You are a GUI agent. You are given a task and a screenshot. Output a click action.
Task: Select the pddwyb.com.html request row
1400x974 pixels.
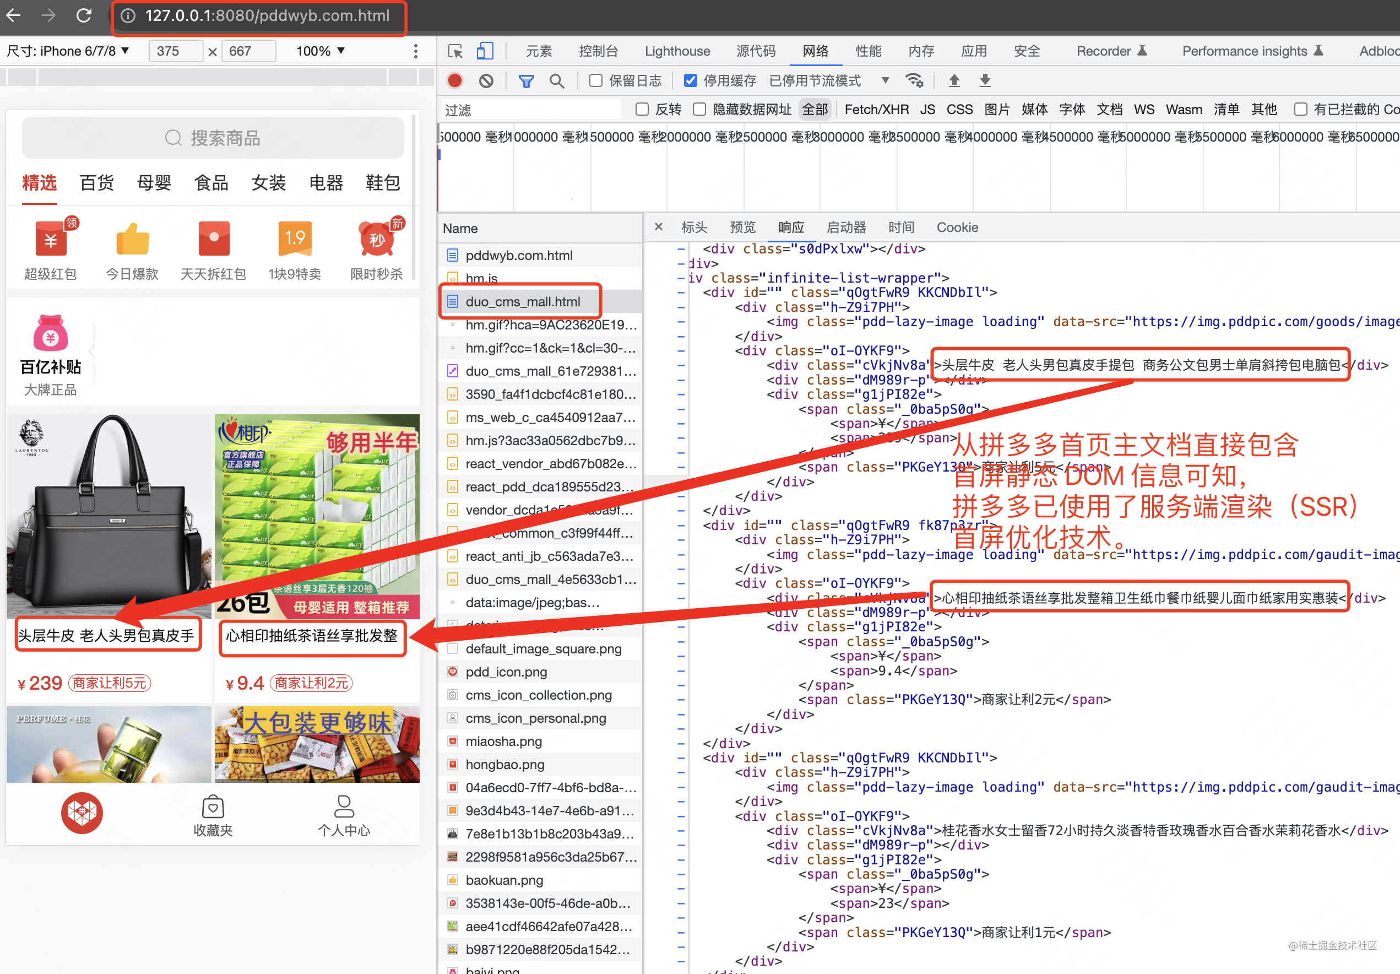click(x=540, y=255)
